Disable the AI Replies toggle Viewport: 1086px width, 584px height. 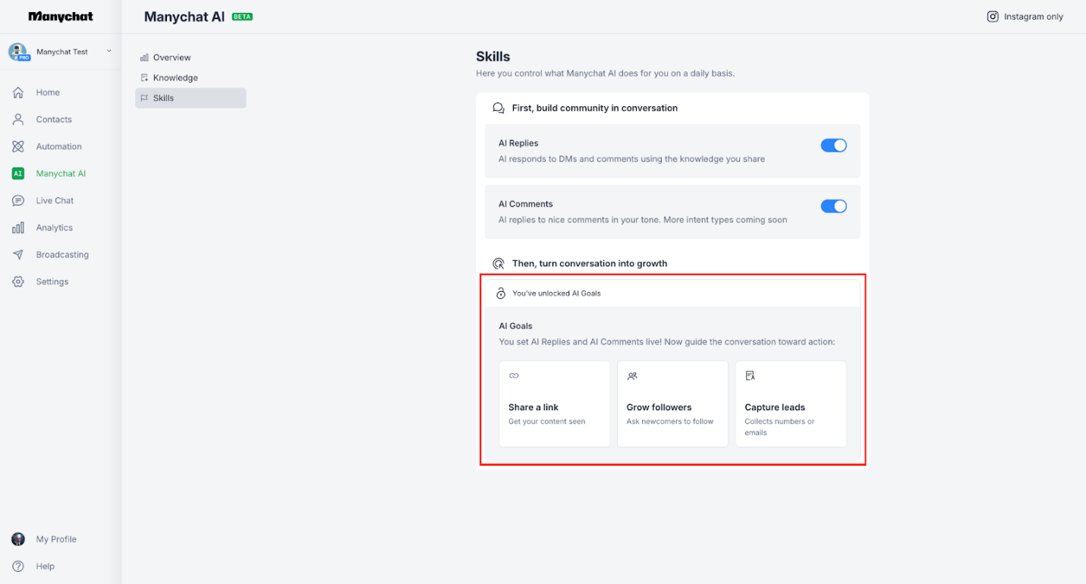pos(833,145)
